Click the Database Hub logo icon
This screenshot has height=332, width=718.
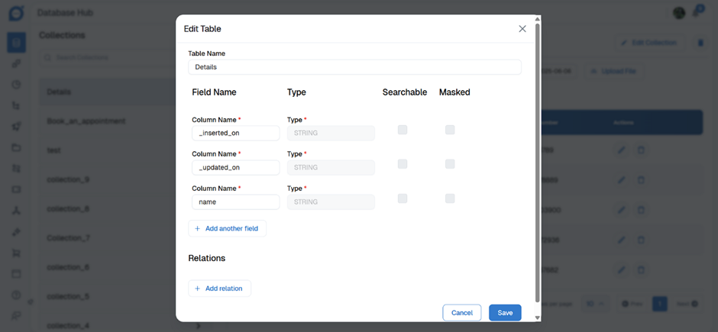coord(16,13)
